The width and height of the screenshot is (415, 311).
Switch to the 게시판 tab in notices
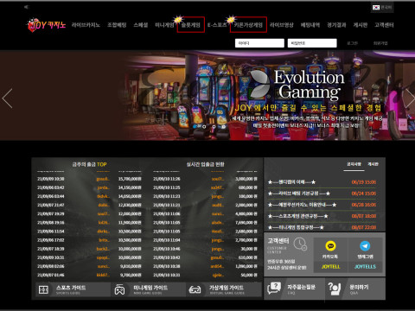[x=373, y=164]
